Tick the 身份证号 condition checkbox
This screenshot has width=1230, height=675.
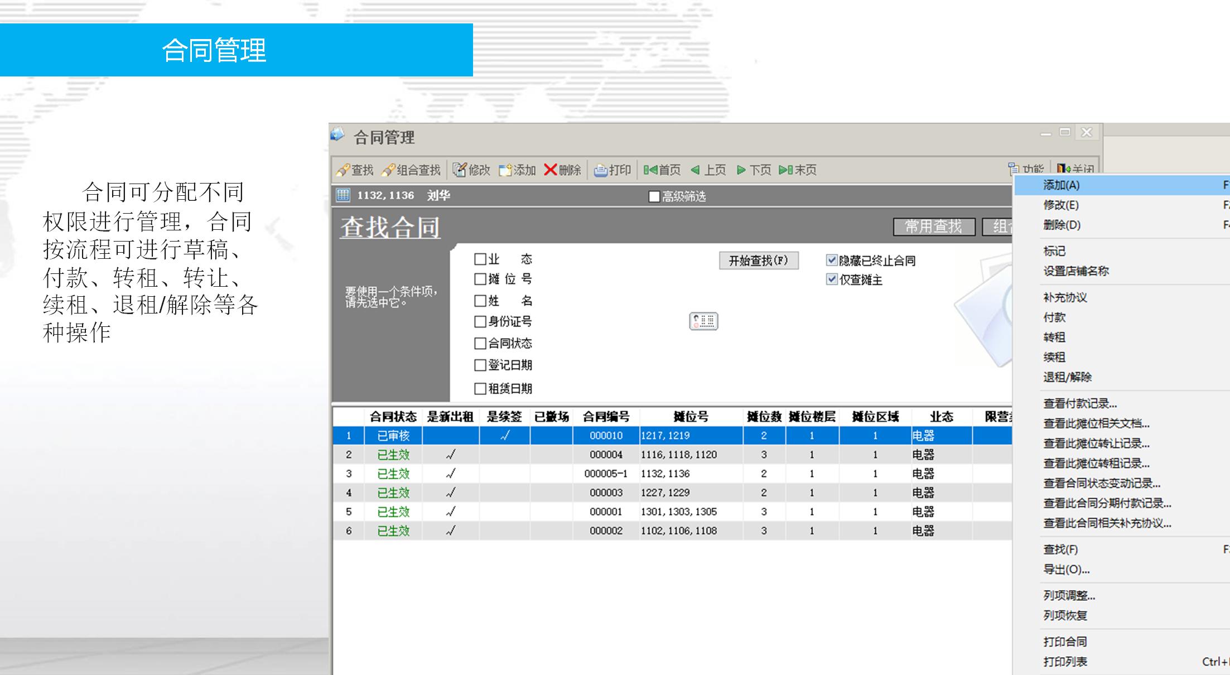480,322
